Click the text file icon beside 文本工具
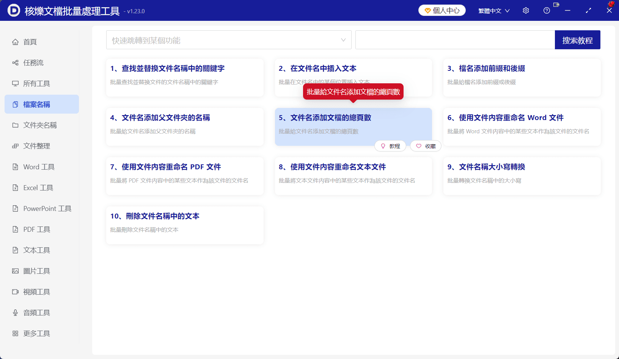The height and width of the screenshot is (359, 619). pyautogui.click(x=15, y=250)
